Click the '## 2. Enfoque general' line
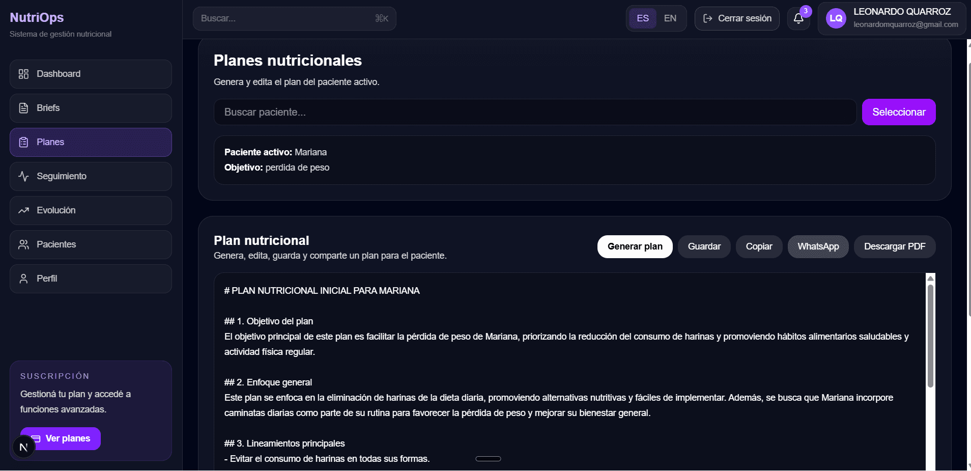The height and width of the screenshot is (471, 971). point(268,382)
